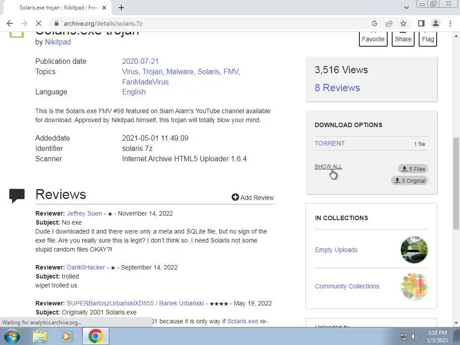Open the system tray network icon
Screen dimensions: 460x345
point(404,336)
